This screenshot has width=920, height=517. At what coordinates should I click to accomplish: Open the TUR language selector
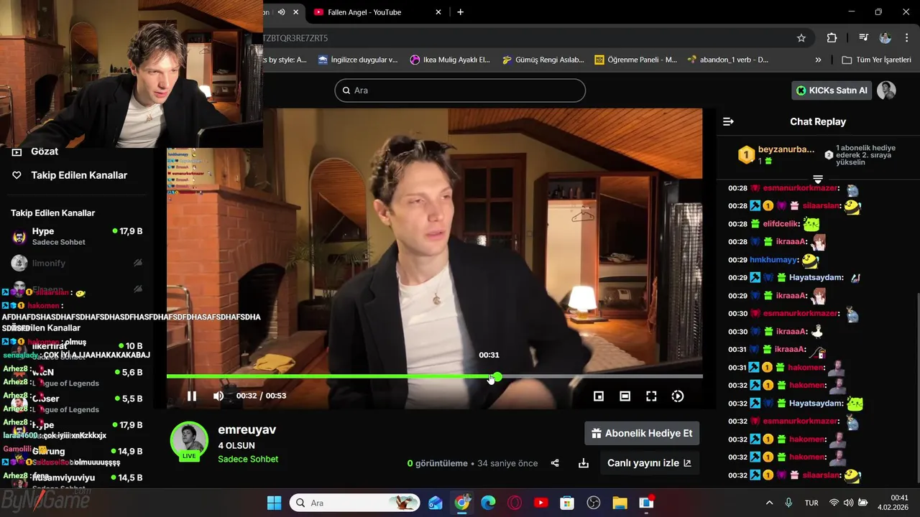click(x=811, y=503)
